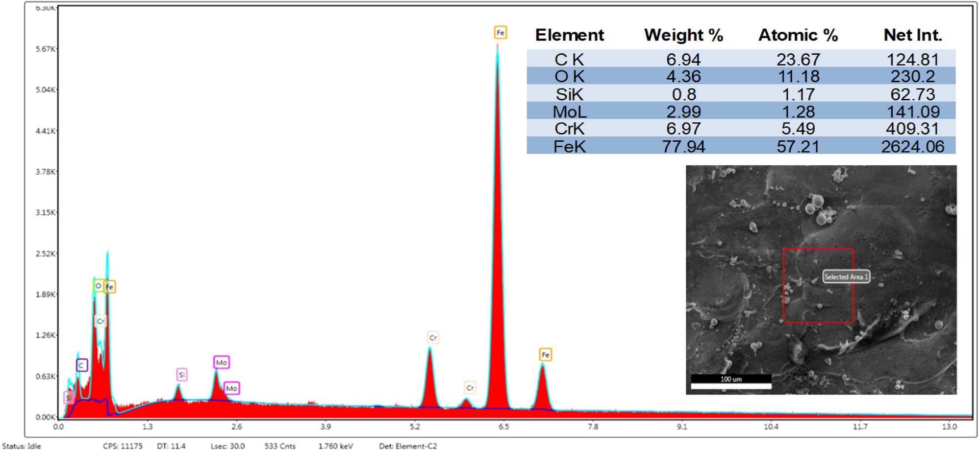The width and height of the screenshot is (979, 452).
Task: Click the Si peak label near 1.7 keV
Action: (182, 374)
